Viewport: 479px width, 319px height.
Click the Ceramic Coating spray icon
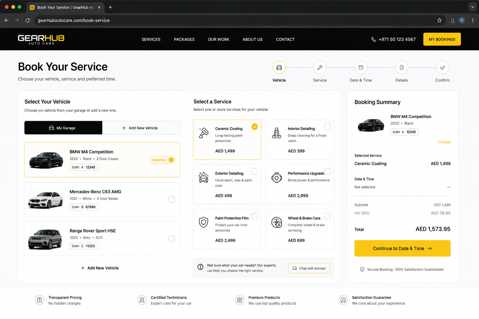point(204,133)
